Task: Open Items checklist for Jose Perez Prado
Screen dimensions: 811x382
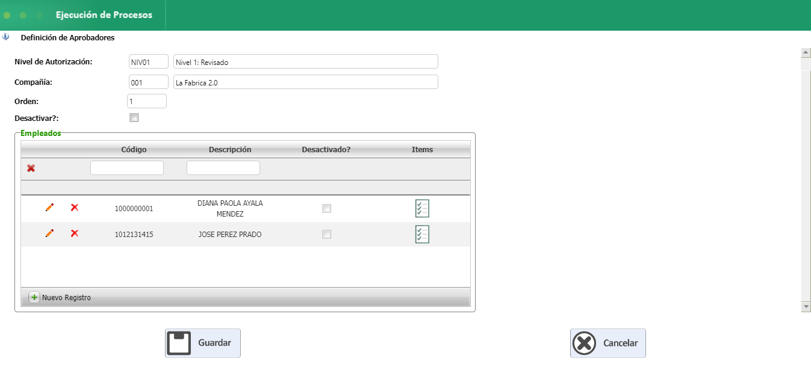Action: click(422, 234)
